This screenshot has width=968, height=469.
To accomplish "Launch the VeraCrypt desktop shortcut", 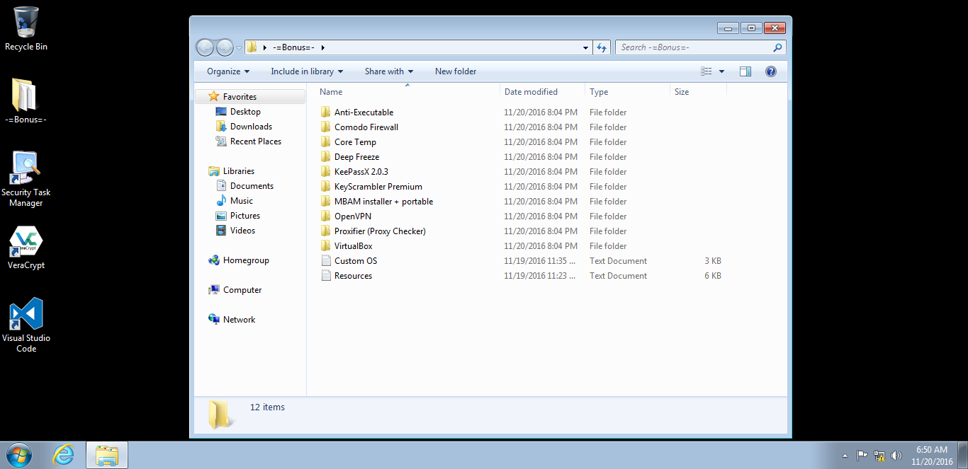I will [x=26, y=248].
